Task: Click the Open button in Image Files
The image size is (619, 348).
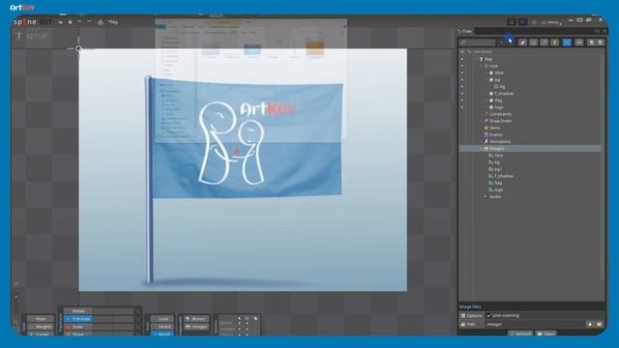Action: pyautogui.click(x=546, y=333)
